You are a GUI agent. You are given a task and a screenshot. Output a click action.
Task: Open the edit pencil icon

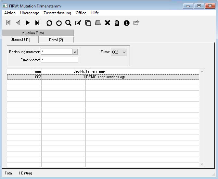78,23
